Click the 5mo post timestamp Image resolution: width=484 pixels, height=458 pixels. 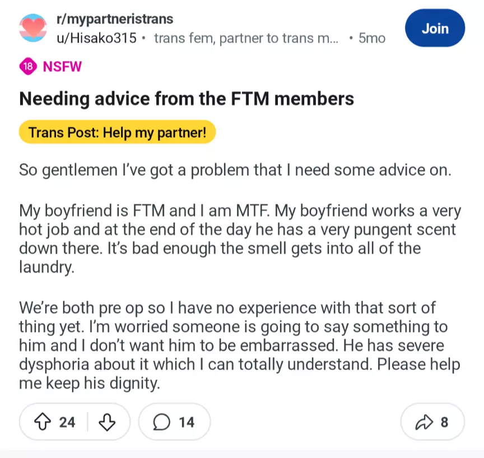pyautogui.click(x=371, y=38)
